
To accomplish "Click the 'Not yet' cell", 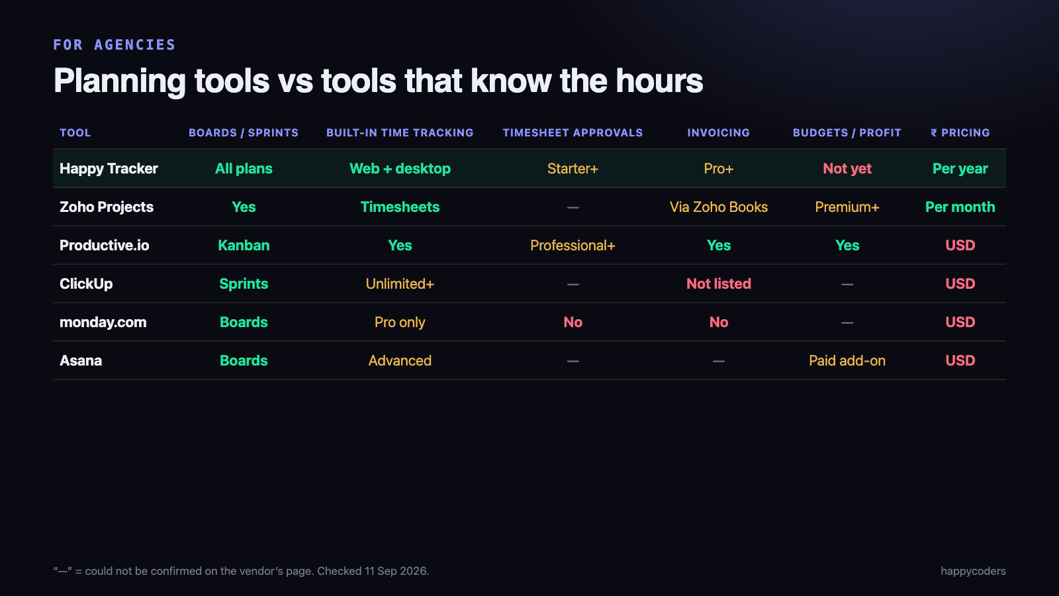I will [x=847, y=169].
